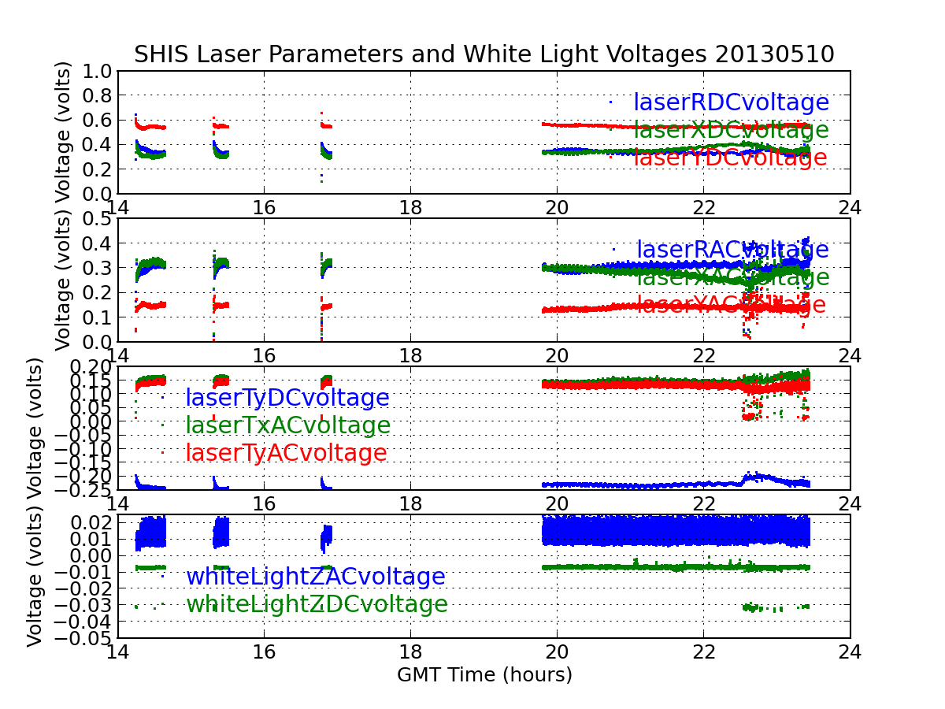Select the green laserTxACvoltage legend entry
945x709 pixels.
287,425
